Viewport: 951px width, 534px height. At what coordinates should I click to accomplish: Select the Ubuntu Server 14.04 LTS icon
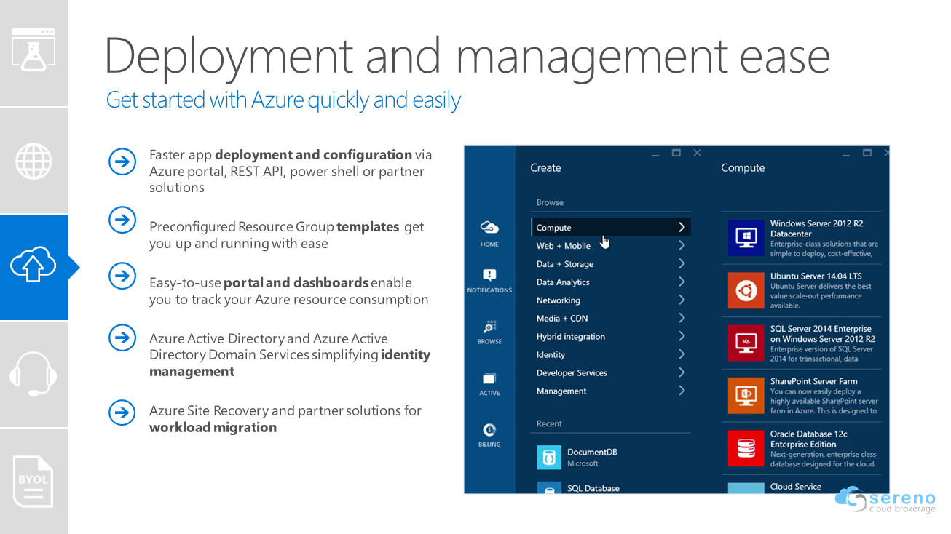[x=746, y=290]
